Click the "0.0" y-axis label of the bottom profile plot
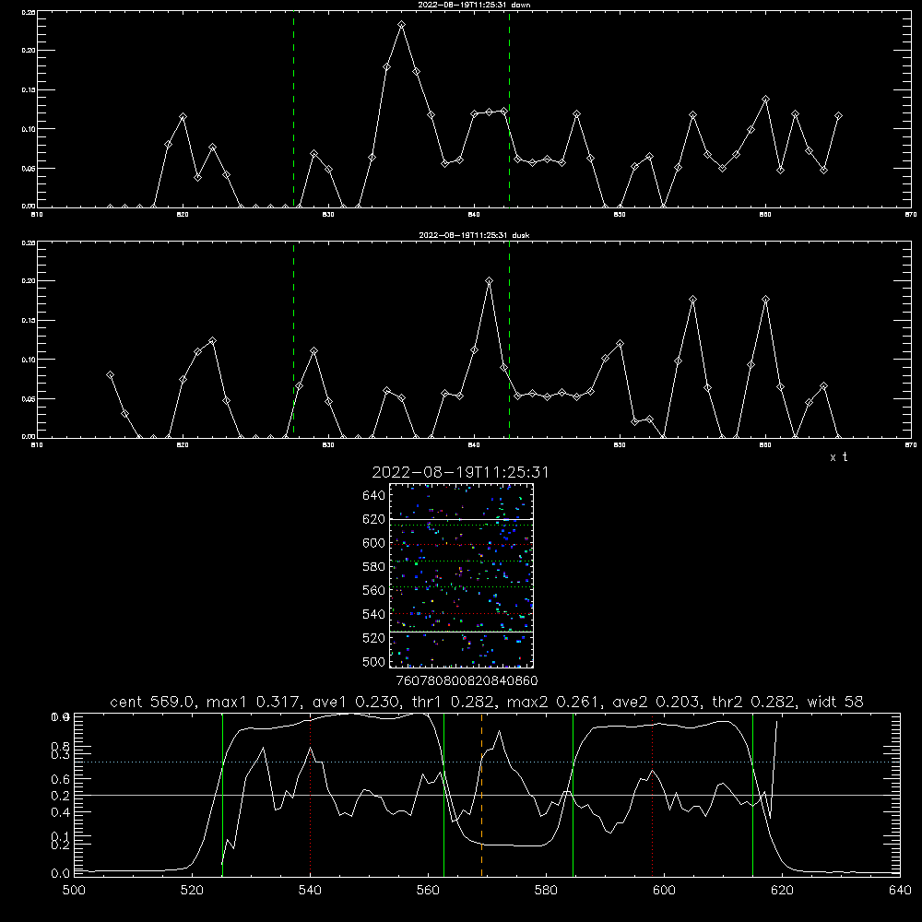The width and height of the screenshot is (922, 922). (x=61, y=874)
